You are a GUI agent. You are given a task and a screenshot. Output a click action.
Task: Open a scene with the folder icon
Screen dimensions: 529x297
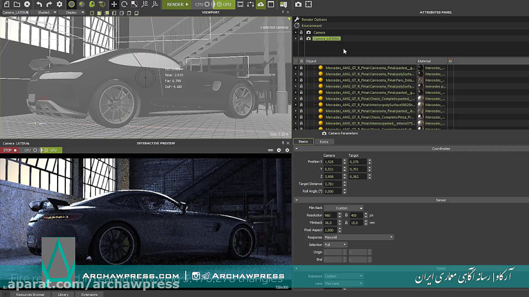16,4
